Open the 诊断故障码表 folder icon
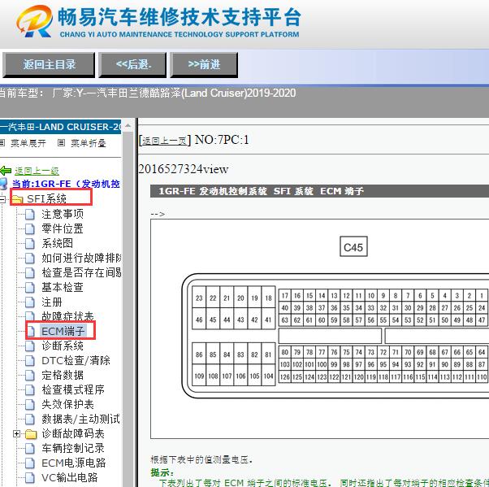 click(x=31, y=434)
